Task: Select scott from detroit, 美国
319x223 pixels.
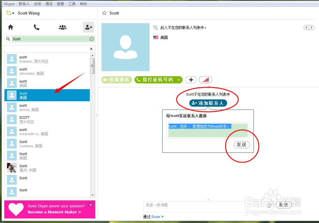Action: pyautogui.click(x=47, y=107)
